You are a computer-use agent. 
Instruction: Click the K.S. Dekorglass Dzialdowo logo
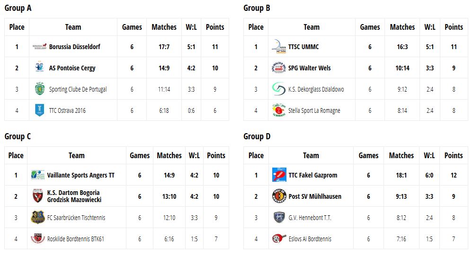[278, 89]
